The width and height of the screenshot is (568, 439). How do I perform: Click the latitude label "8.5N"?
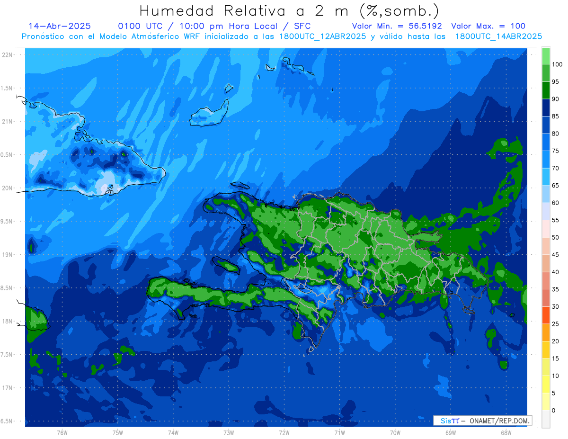coord(7,288)
